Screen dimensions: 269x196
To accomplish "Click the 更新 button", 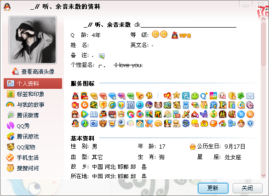I will (x=213, y=188).
